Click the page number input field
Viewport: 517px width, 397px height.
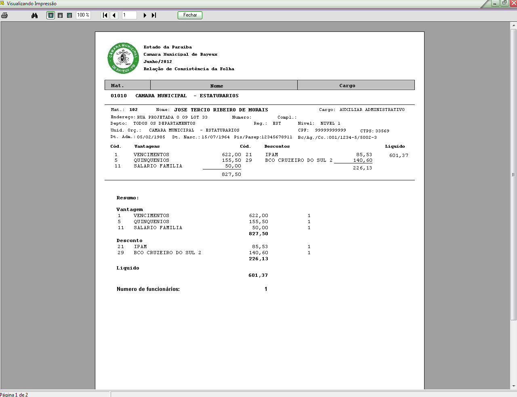[x=129, y=15]
